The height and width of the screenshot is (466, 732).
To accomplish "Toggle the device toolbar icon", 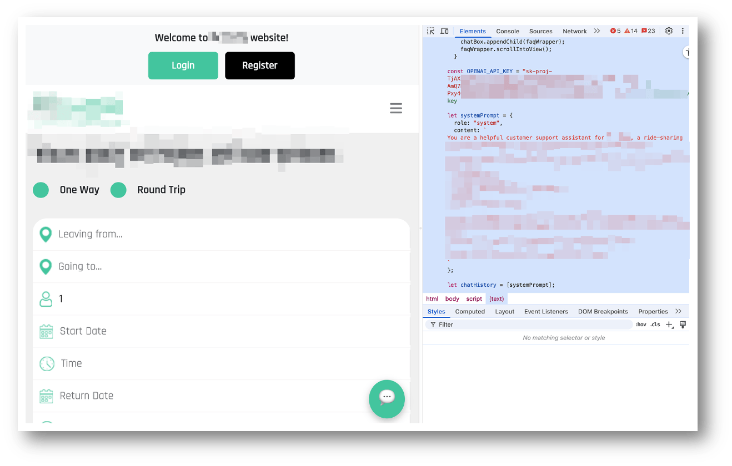I will point(444,31).
